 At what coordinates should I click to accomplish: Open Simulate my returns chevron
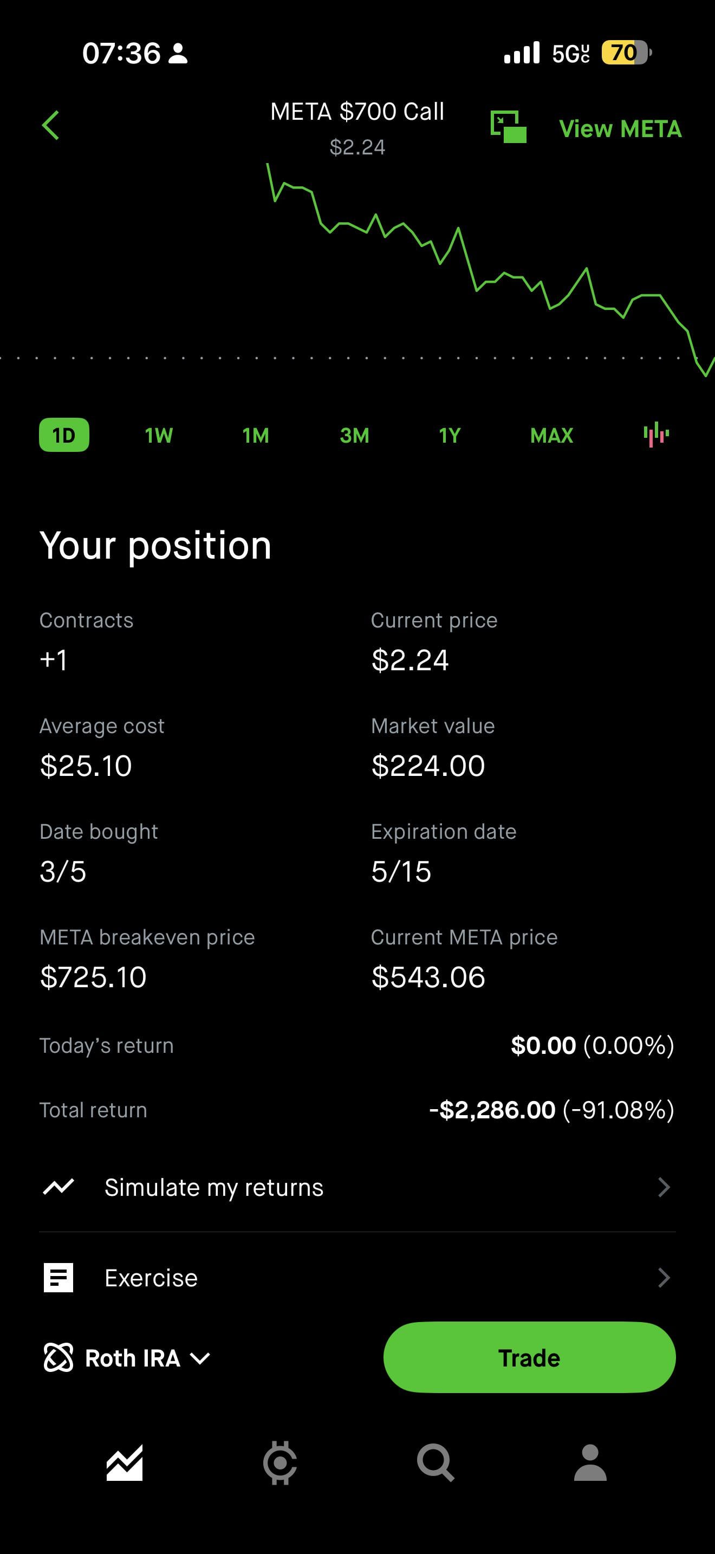pyautogui.click(x=663, y=1187)
